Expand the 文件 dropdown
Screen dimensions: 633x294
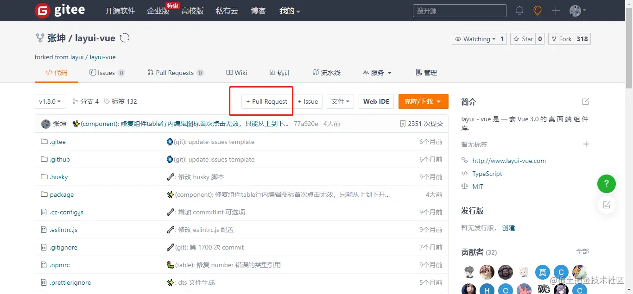coord(340,101)
